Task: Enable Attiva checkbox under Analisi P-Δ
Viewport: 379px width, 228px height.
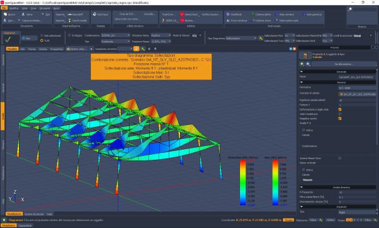Action: 303,130
